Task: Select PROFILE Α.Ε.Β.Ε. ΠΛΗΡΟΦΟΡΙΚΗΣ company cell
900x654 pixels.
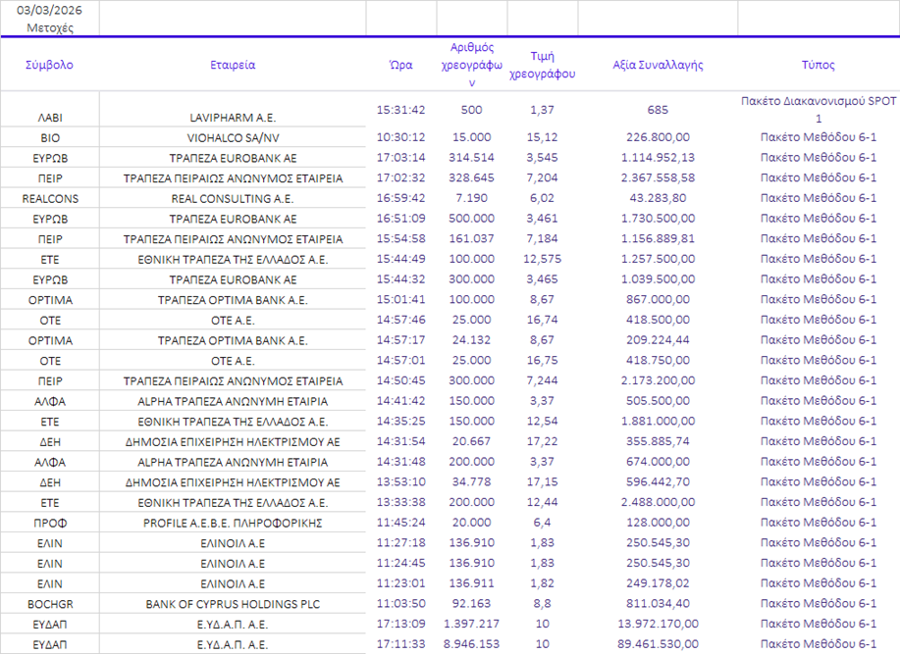Action: coord(233,523)
